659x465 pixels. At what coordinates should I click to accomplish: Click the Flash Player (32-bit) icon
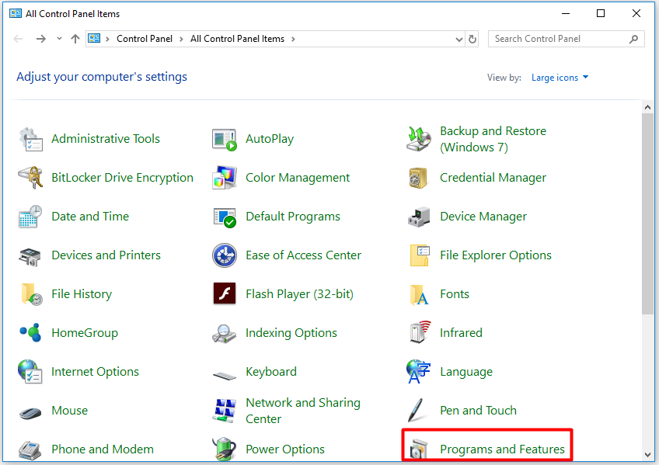224,294
